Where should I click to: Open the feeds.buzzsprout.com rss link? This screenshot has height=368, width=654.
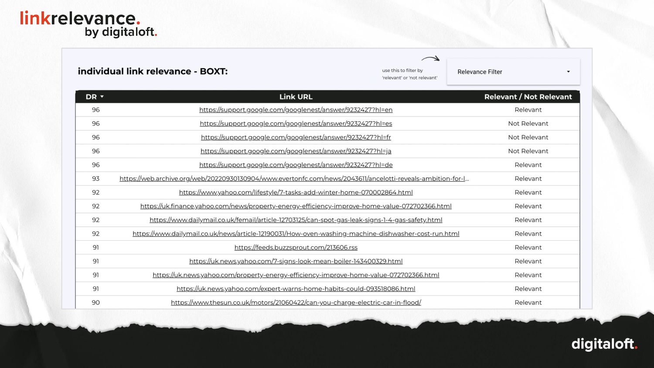coord(296,248)
